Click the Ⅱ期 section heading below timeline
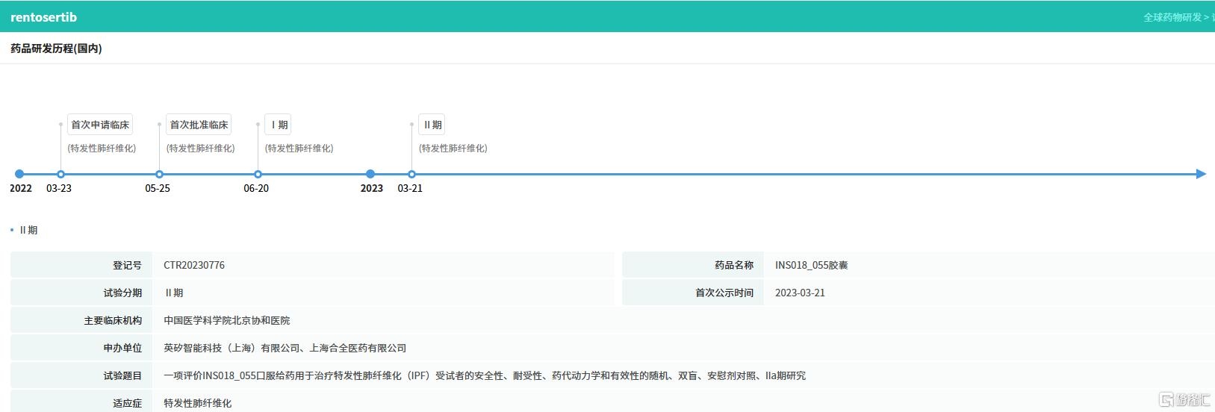Image resolution: width=1215 pixels, height=412 pixels. [x=28, y=230]
